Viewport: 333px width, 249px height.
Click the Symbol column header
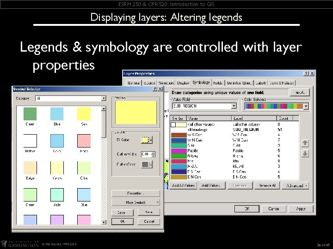pyautogui.click(x=178, y=118)
